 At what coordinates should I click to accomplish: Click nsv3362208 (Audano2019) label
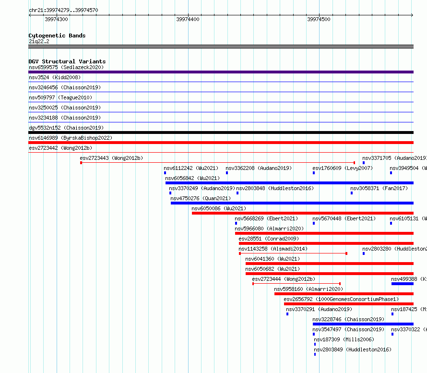(x=259, y=168)
